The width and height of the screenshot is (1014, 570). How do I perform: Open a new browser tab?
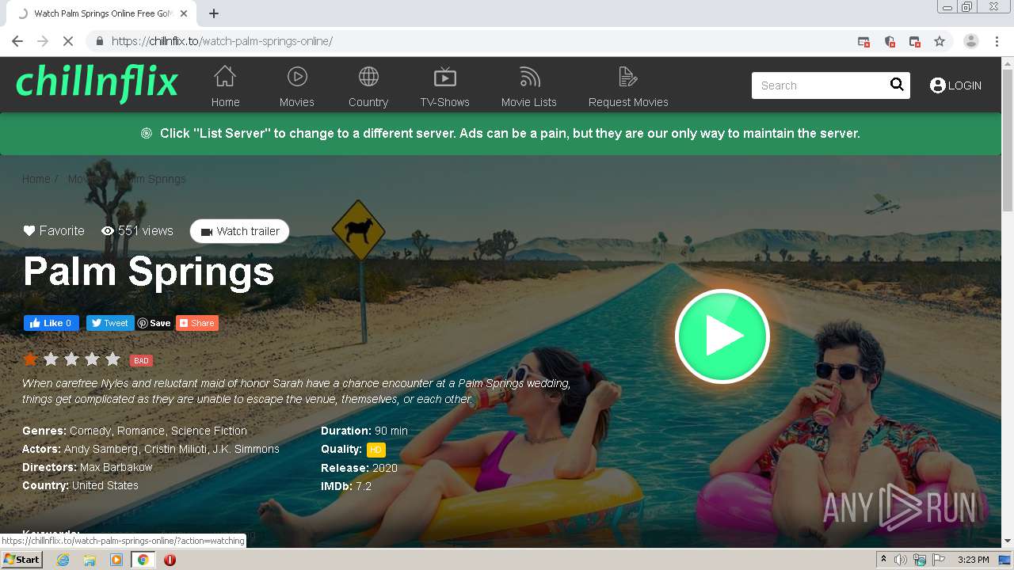(x=214, y=13)
